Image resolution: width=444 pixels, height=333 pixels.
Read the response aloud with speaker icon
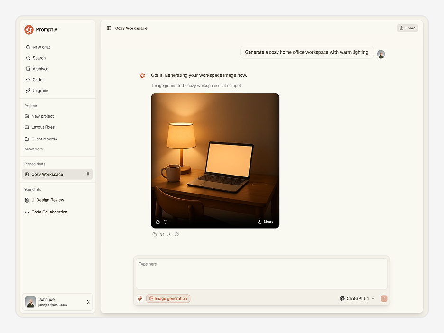[x=162, y=234]
